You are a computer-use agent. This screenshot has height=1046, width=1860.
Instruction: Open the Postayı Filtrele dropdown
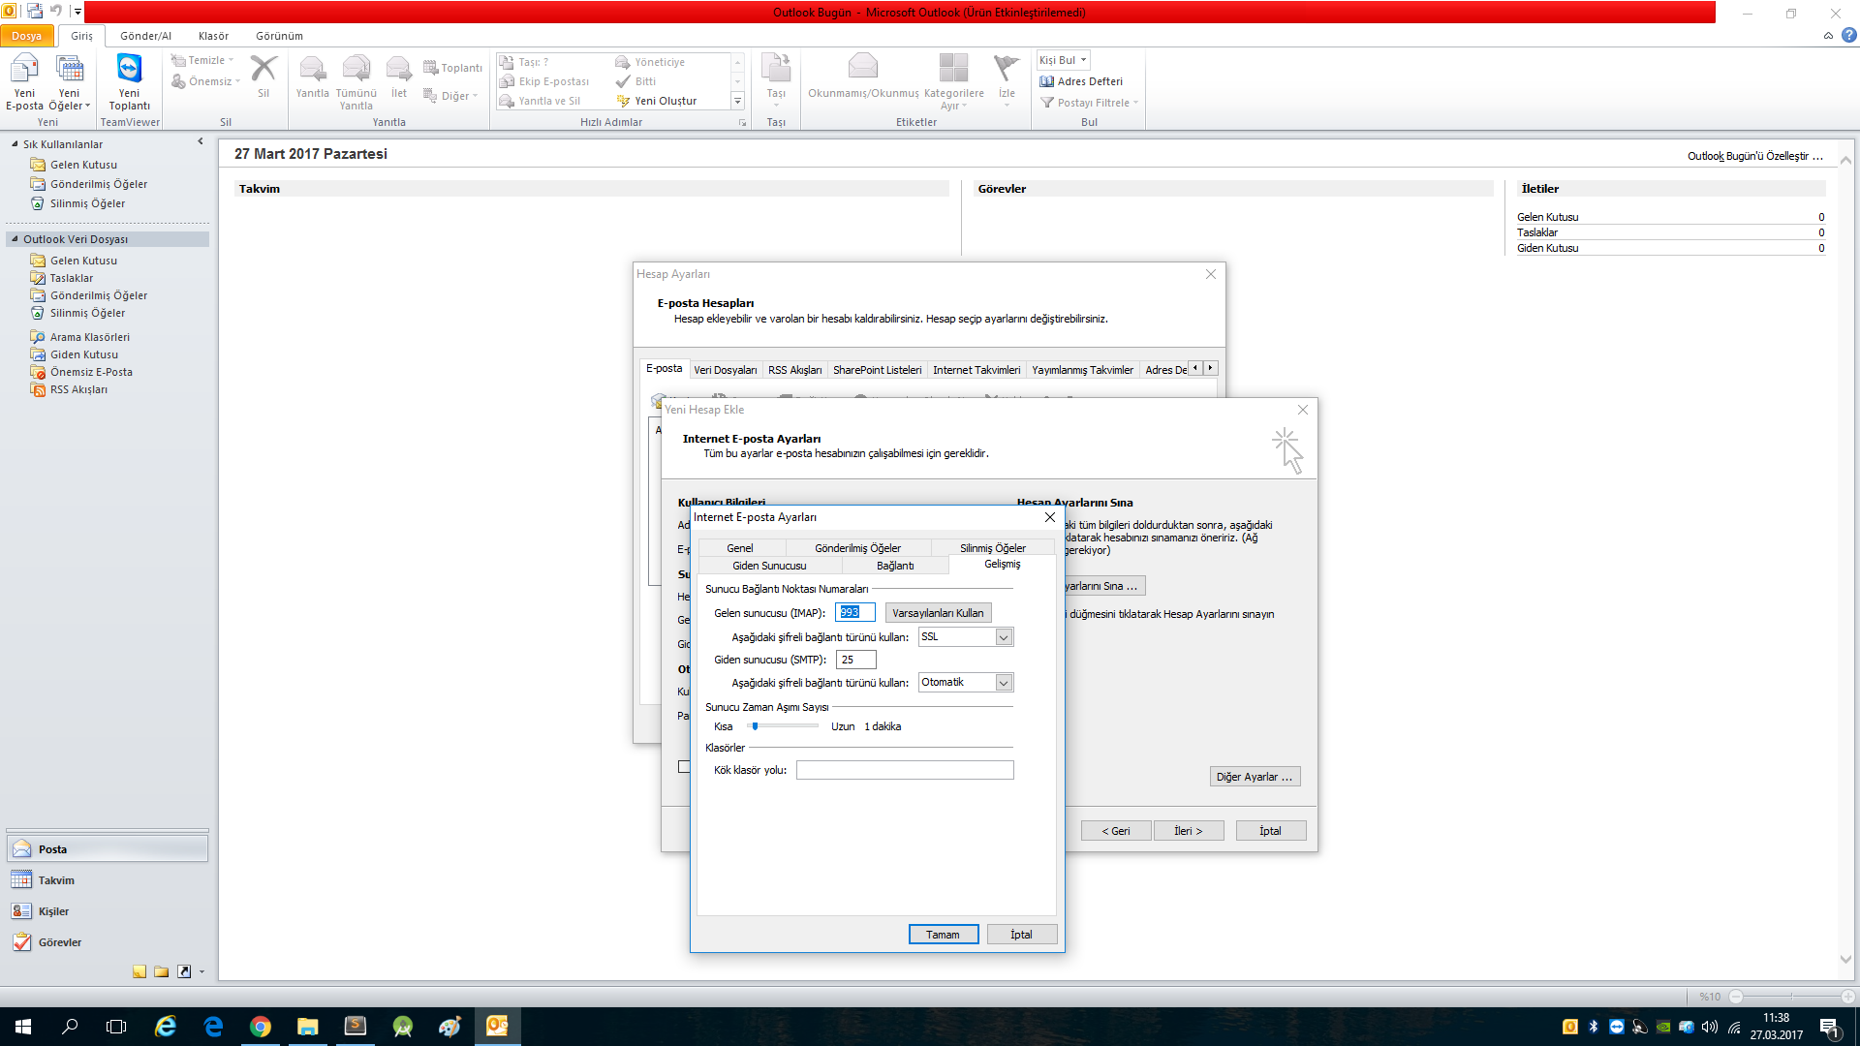coord(1089,103)
